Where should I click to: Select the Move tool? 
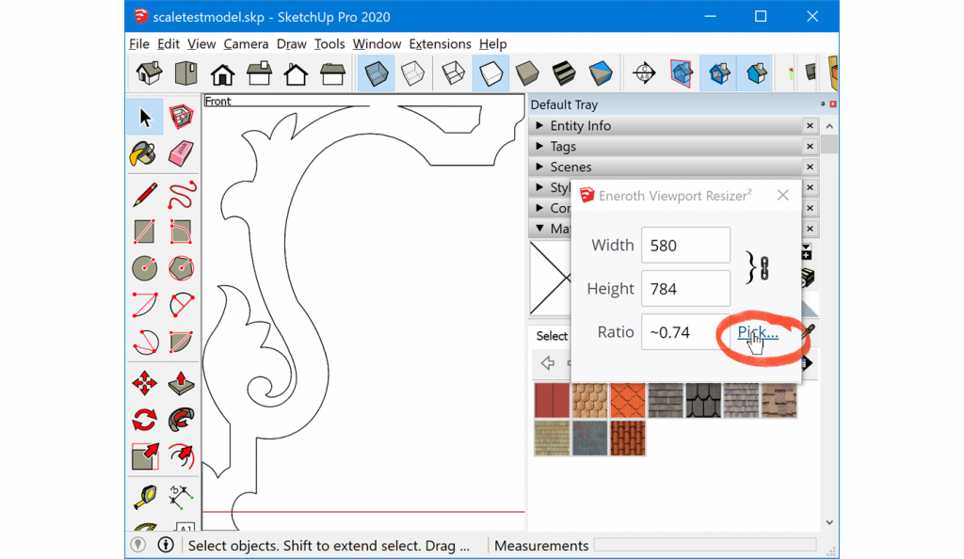(x=144, y=383)
